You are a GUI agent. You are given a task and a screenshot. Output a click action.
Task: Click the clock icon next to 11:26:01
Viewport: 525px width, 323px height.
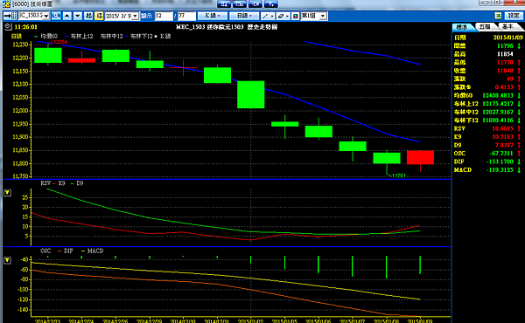point(8,26)
